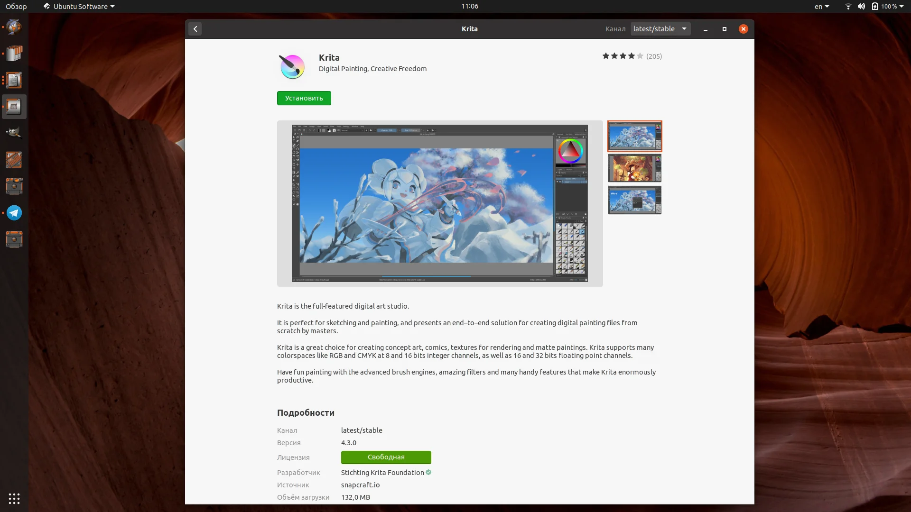The width and height of the screenshot is (911, 512).
Task: Click Обзор activities in the top bar
Action: point(16,6)
